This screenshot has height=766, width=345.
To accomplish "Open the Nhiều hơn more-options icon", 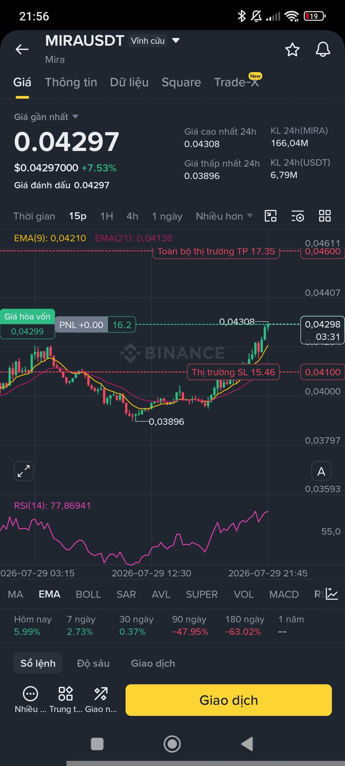I will tap(31, 700).
